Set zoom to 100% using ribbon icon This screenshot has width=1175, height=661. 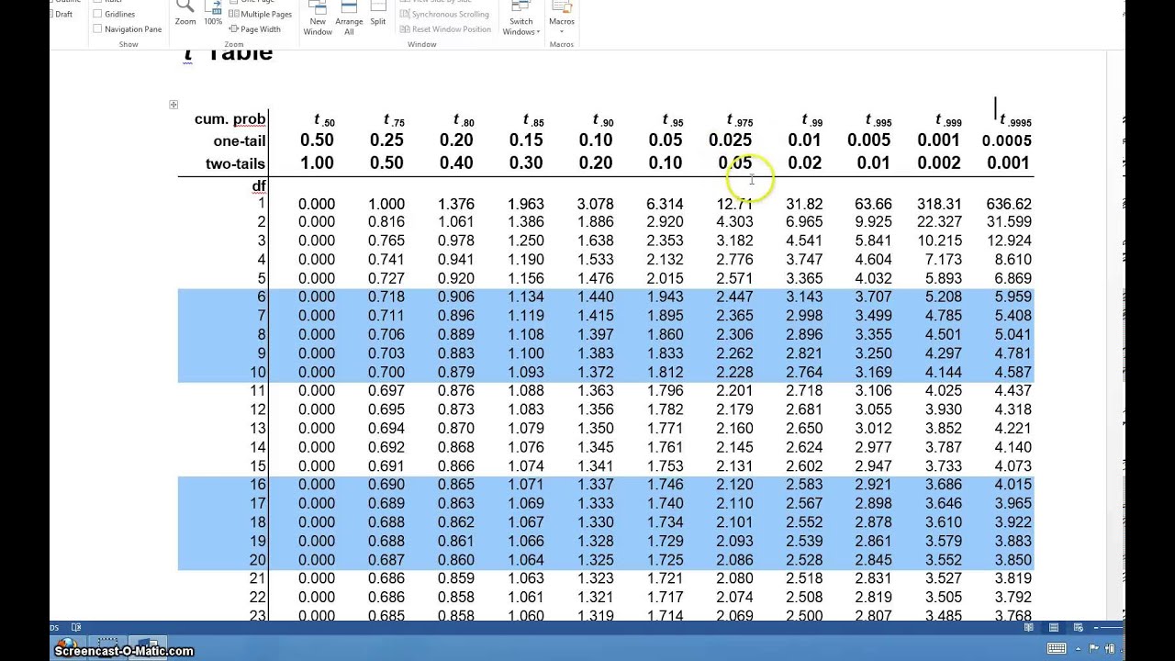tap(213, 11)
